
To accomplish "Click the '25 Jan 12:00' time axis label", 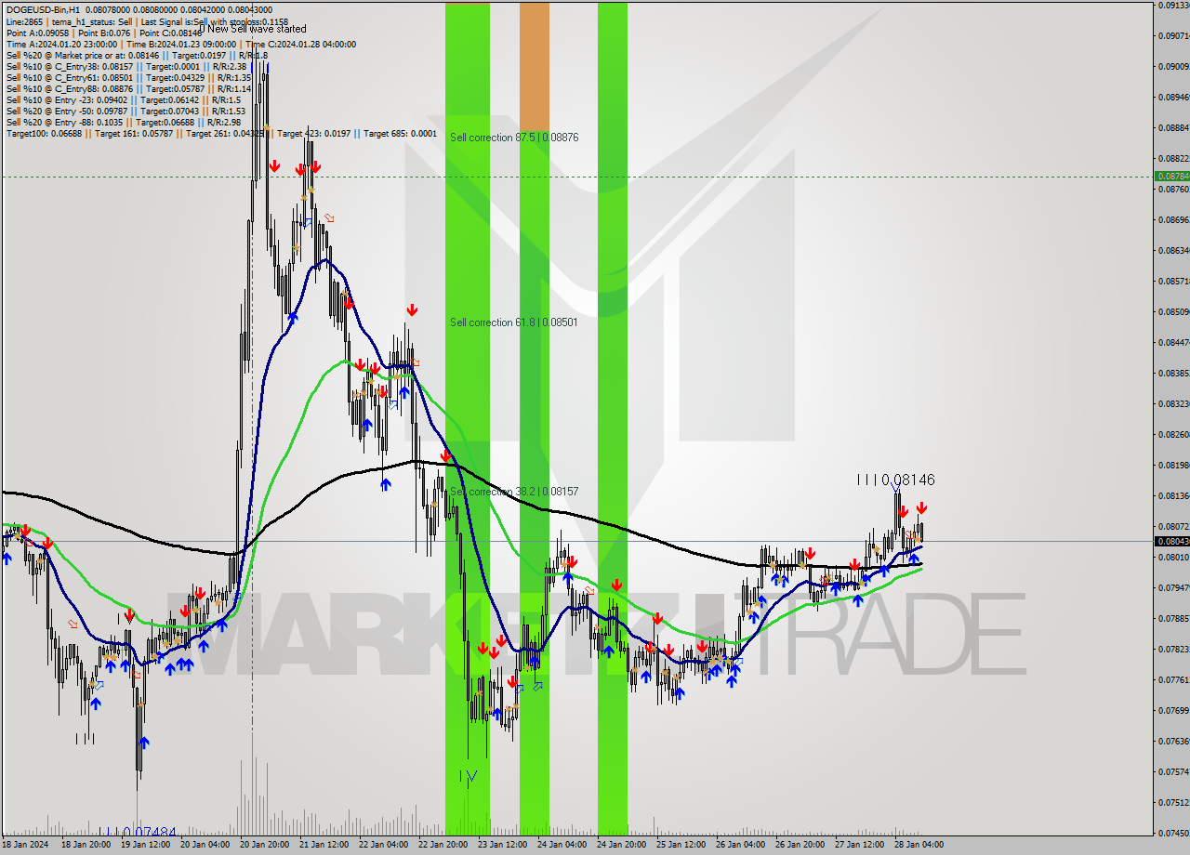I will pos(681,845).
